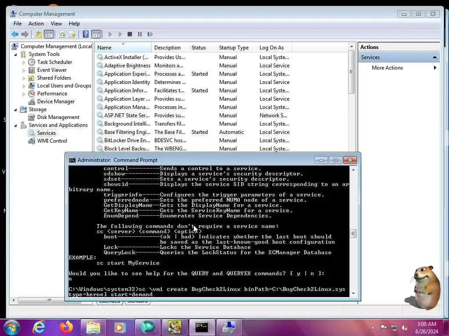Select Device Manager in the tree
This screenshot has height=336, width=449.
tap(56, 101)
